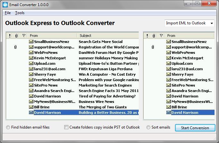Click envelope icon next to SitePro News in right list
219x143 pixels.
click(x=169, y=85)
